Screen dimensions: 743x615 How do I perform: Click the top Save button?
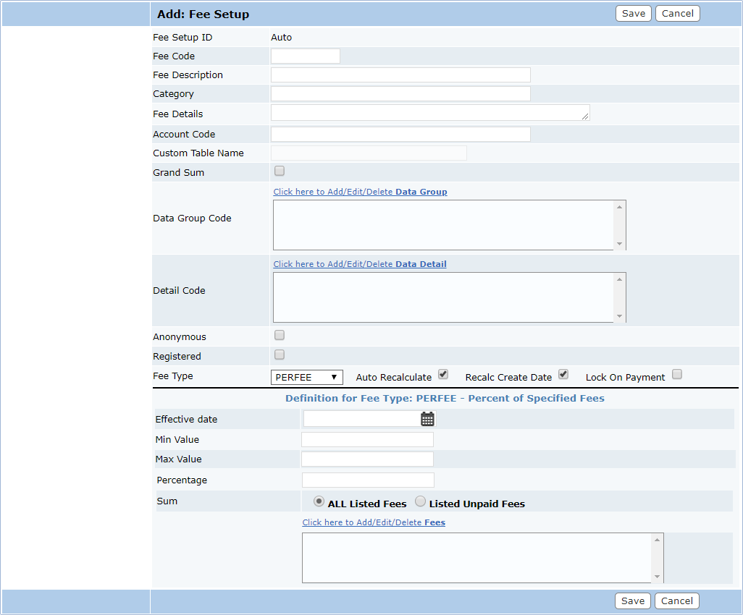pos(633,14)
